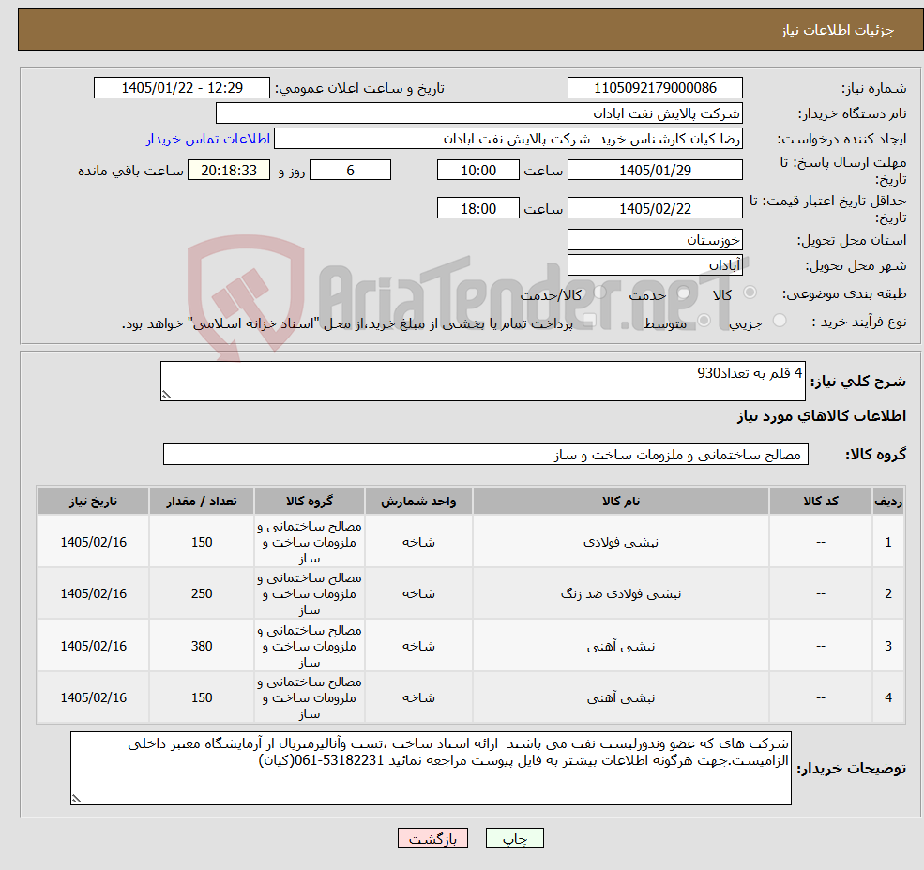Image resolution: width=924 pixels, height=870 pixels.
Task: Select the خدمت radio button
Action: [684, 292]
